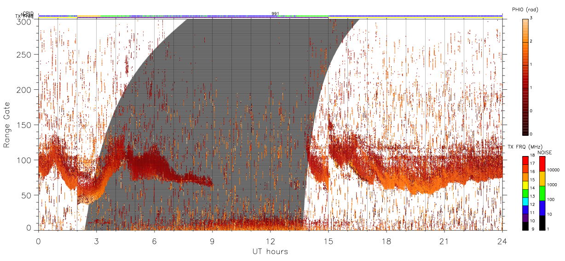The height and width of the screenshot is (261, 565).
Task: Click the UT hours axis title
Action: tap(270, 252)
